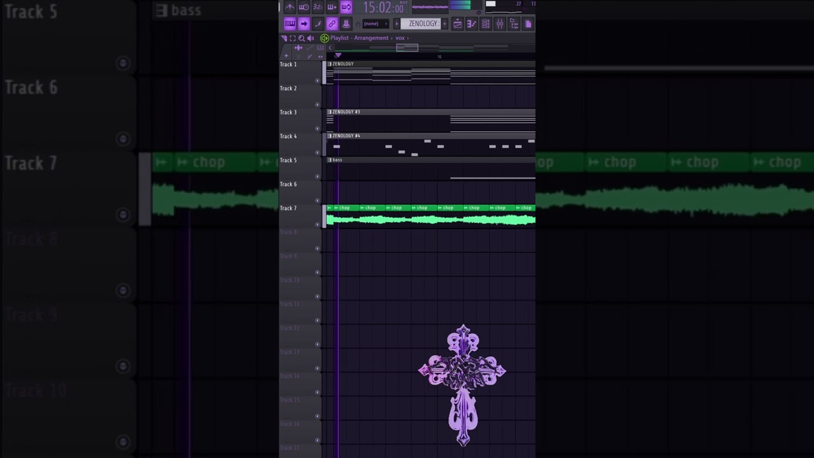Screen dimensions: 814x458
Task: Click the purple playhead marker on timeline
Action: pos(338,55)
